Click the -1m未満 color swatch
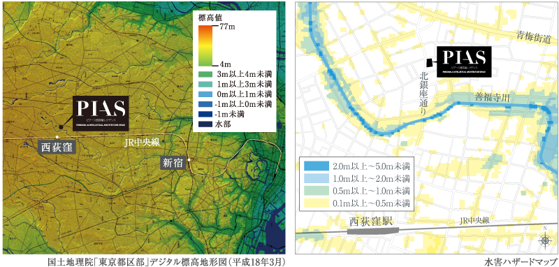559x267 pixels. 205,115
